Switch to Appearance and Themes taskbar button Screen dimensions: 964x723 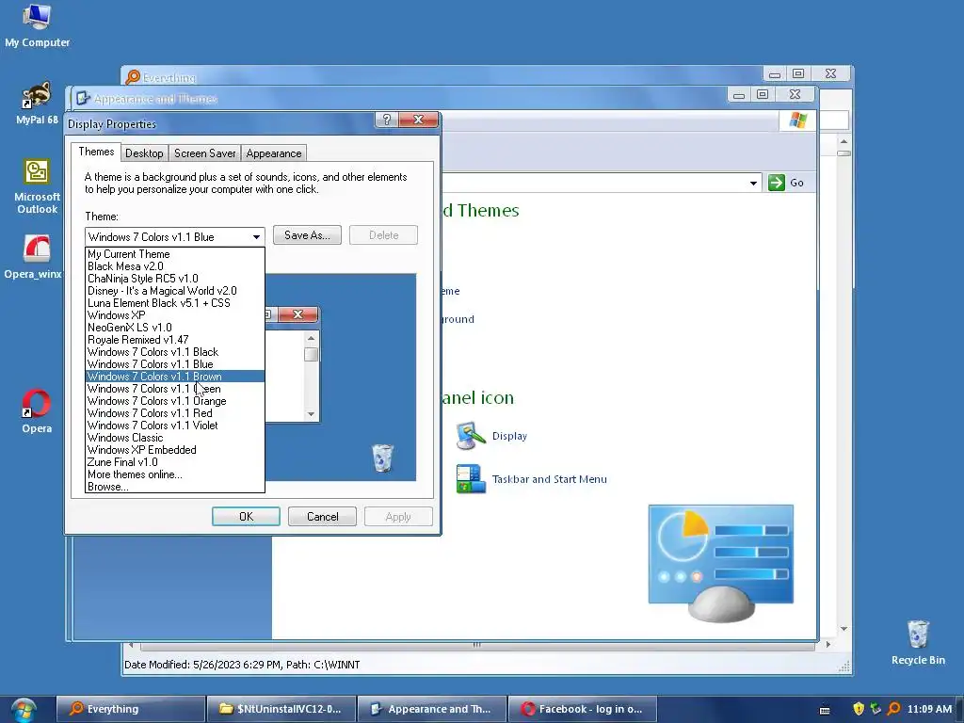click(x=431, y=709)
